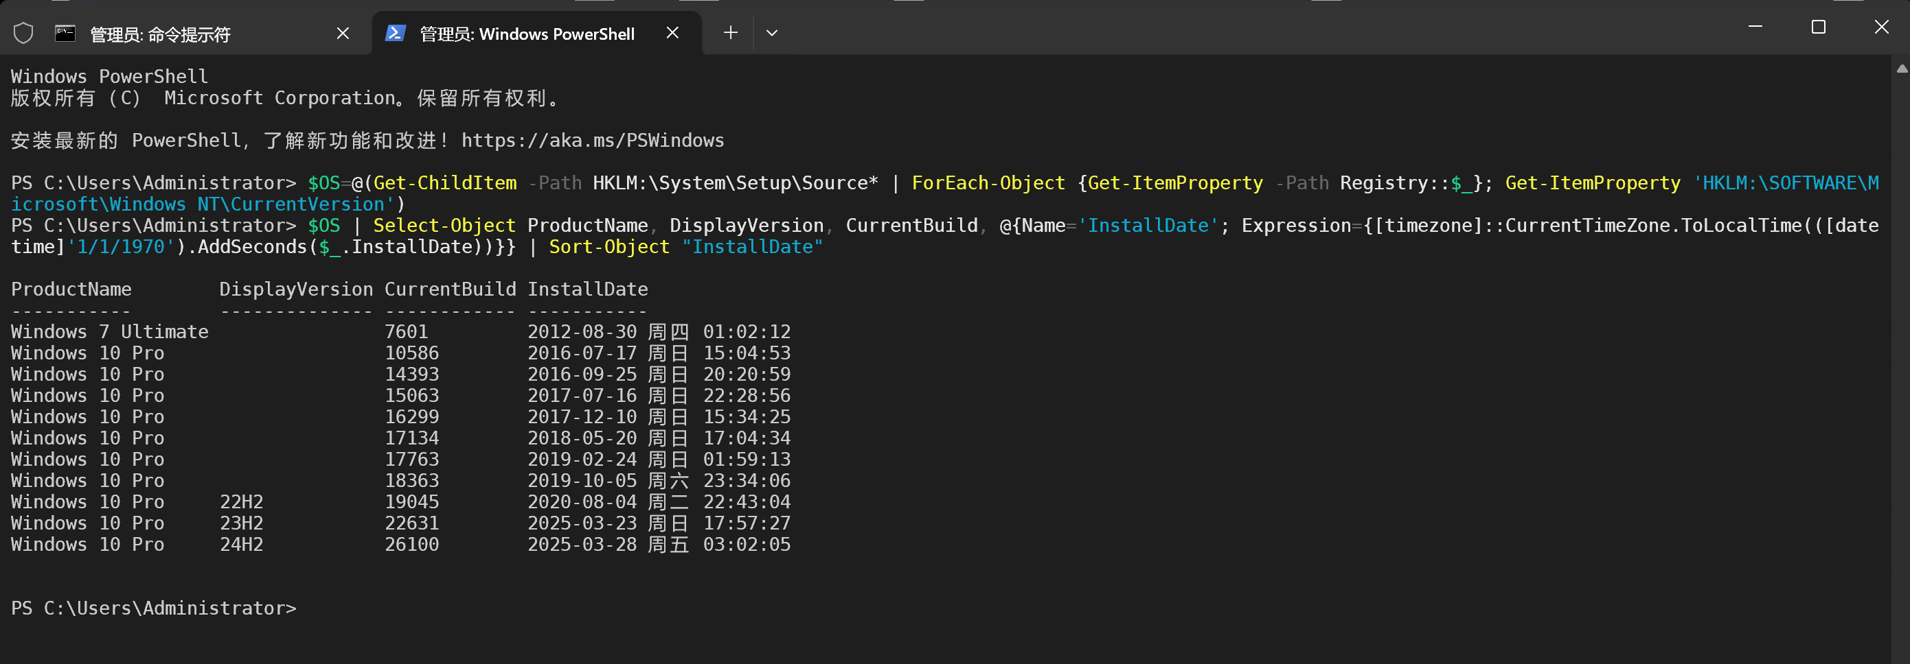
Task: Close the terminal window
Action: pyautogui.click(x=1881, y=27)
